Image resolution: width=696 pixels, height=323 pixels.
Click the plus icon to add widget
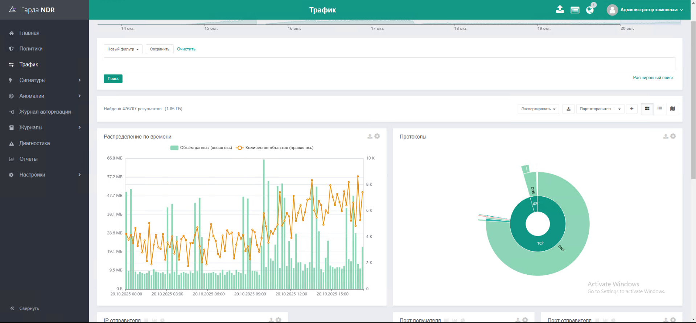[x=632, y=109]
